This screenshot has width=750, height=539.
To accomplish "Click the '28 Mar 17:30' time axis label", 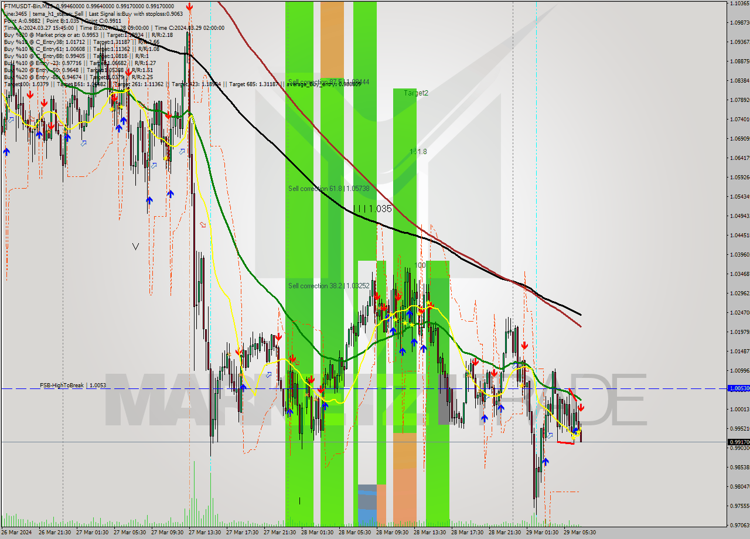I will tap(468, 533).
